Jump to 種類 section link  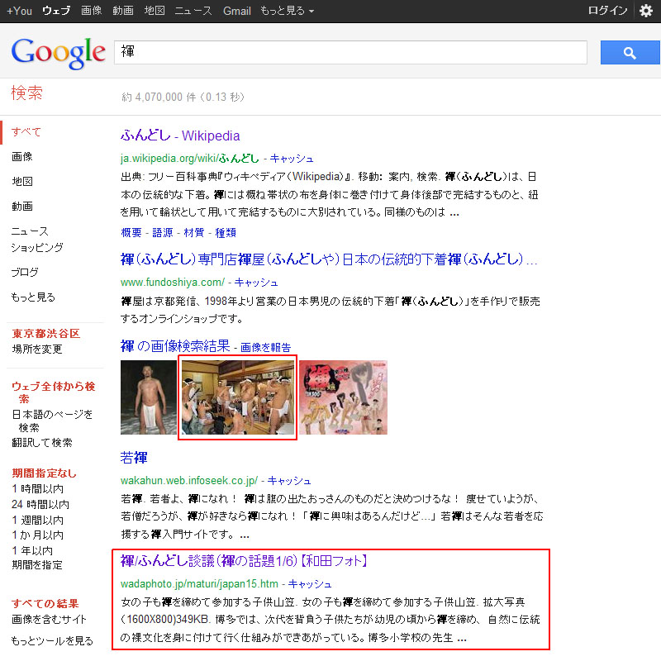pyautogui.click(x=226, y=233)
